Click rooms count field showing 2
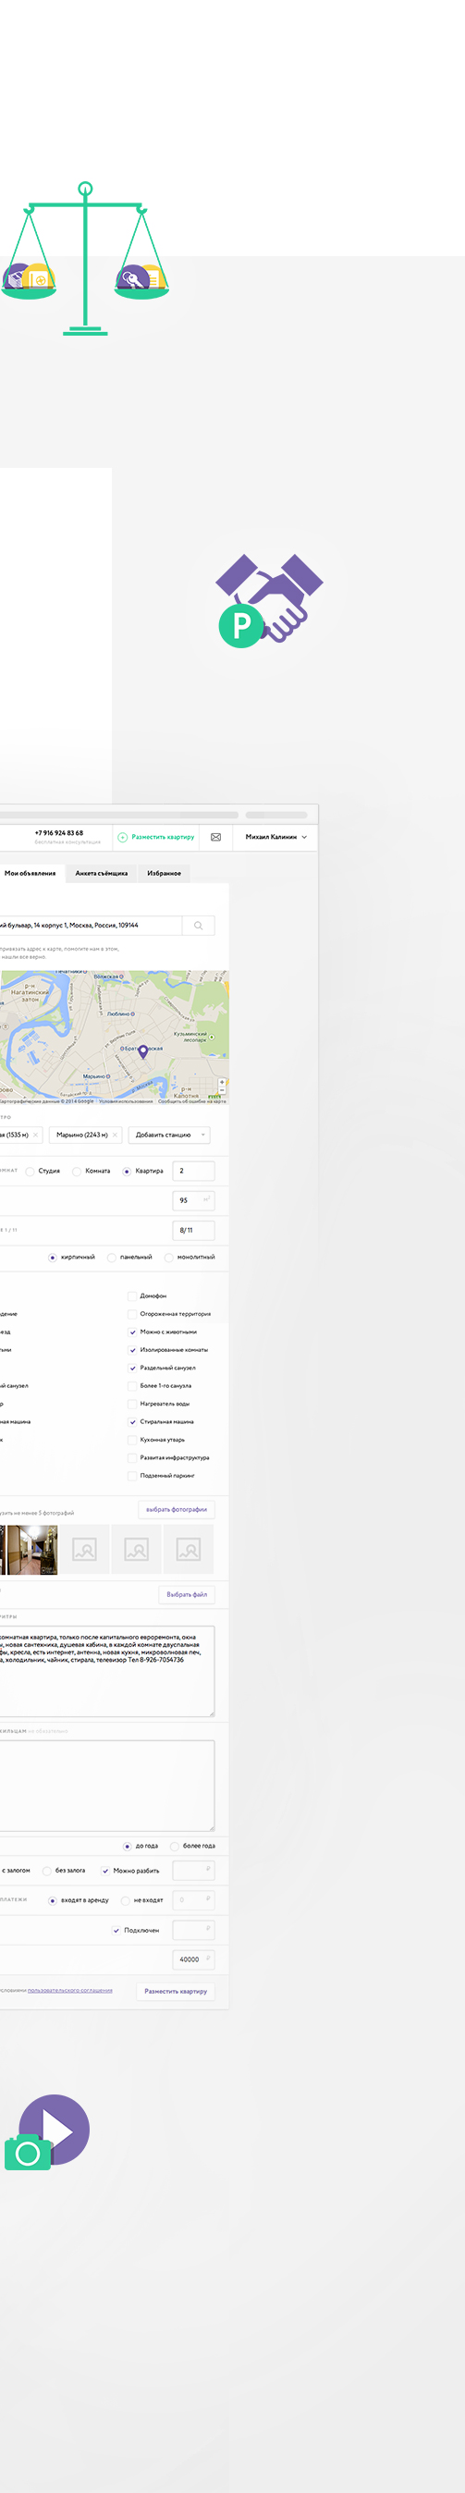Viewport: 465px width, 2493px height. 193,1171
